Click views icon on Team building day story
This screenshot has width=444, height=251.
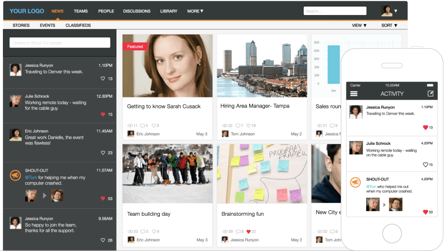pyautogui.click(x=130, y=231)
